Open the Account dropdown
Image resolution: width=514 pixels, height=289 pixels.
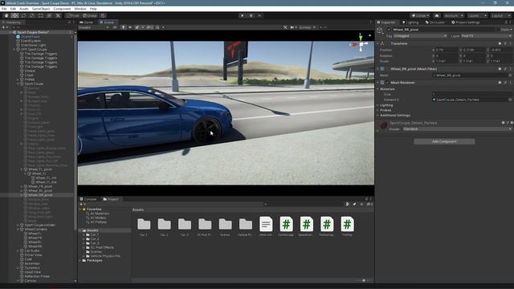tap(454, 15)
